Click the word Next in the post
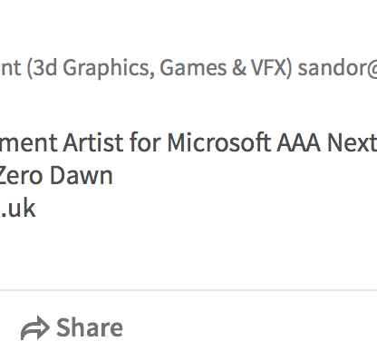This screenshot has height=361, width=377. 353,142
